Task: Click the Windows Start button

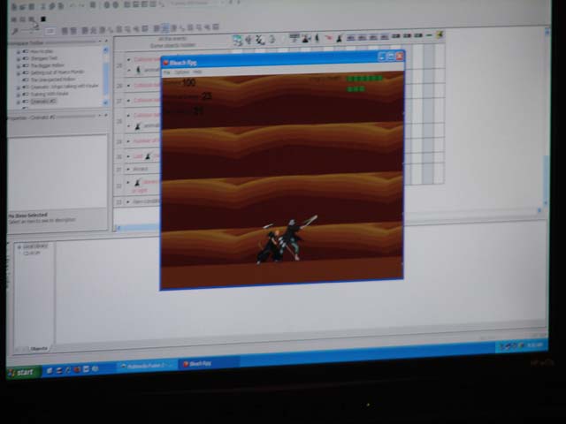Action: pyautogui.click(x=23, y=372)
